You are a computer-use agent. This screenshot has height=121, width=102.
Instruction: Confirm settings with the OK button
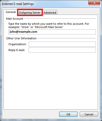pyautogui.click(x=68, y=114)
